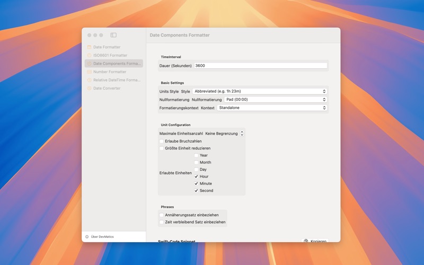424x265 pixels.
Task: Check the Year unit checkbox
Action: tap(196, 155)
